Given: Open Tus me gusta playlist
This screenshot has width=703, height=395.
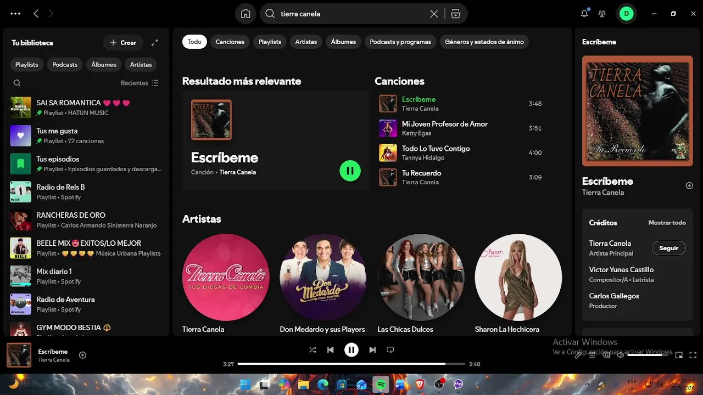Looking at the screenshot, I should (x=87, y=136).
